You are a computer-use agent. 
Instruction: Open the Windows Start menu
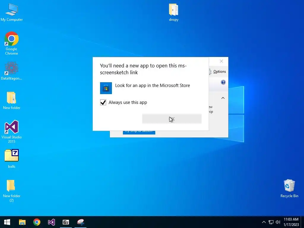point(7,222)
